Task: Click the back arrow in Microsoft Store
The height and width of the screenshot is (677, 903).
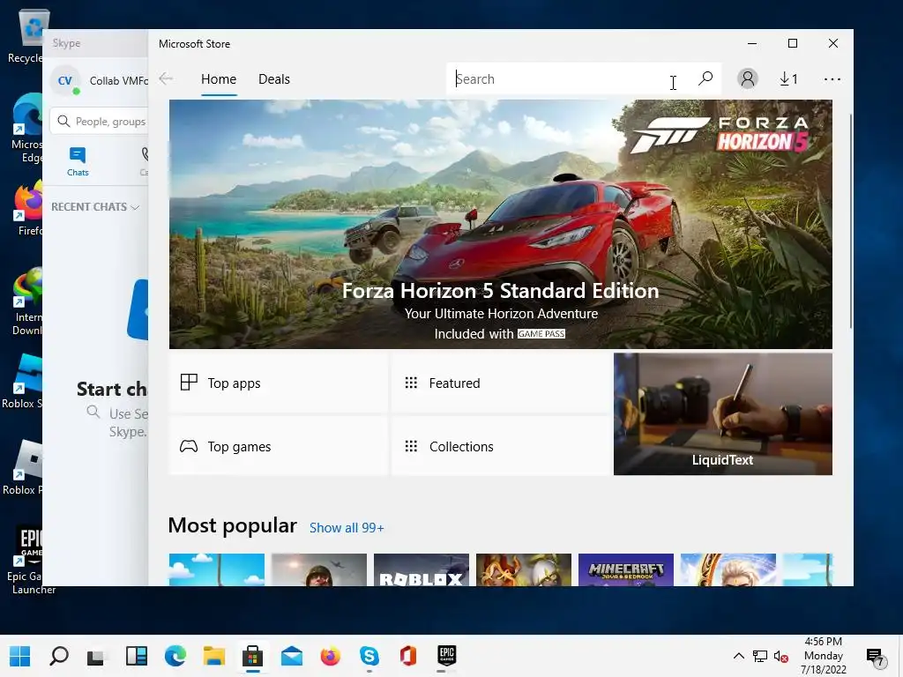Action: 166,78
